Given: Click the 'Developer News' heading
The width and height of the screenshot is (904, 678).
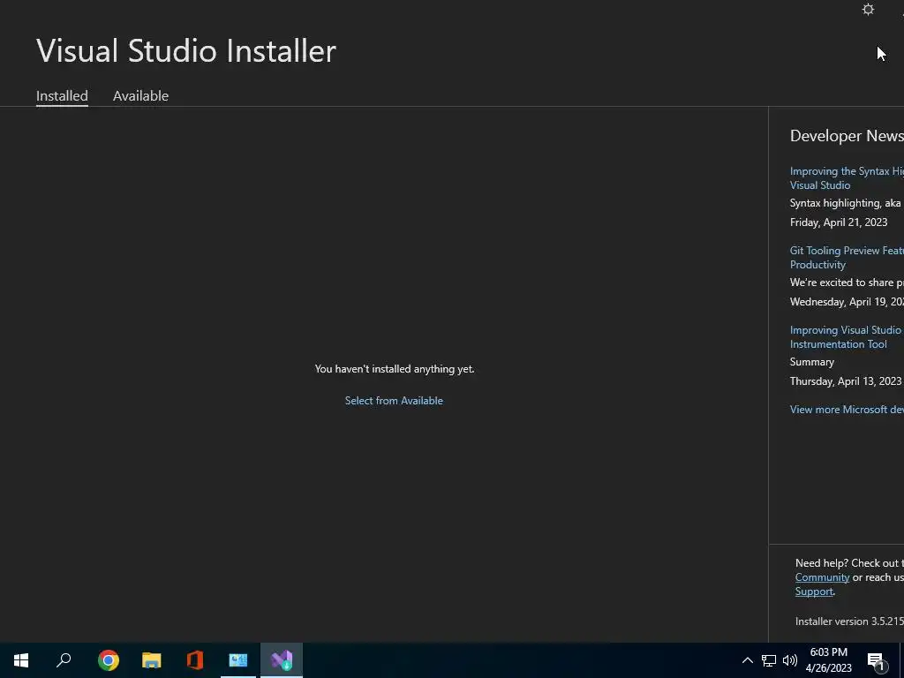Looking at the screenshot, I should pos(847,136).
